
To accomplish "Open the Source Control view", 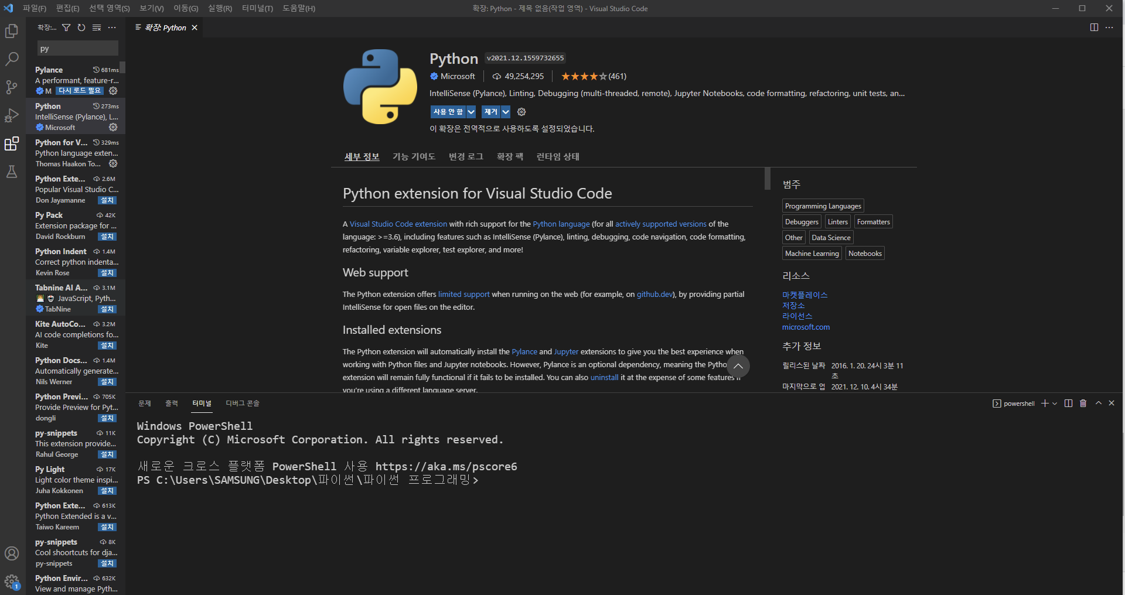I will 12,87.
